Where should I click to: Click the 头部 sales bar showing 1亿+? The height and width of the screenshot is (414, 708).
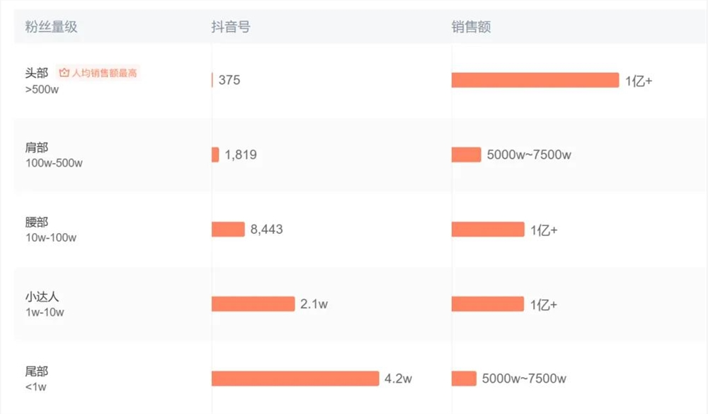click(x=535, y=80)
